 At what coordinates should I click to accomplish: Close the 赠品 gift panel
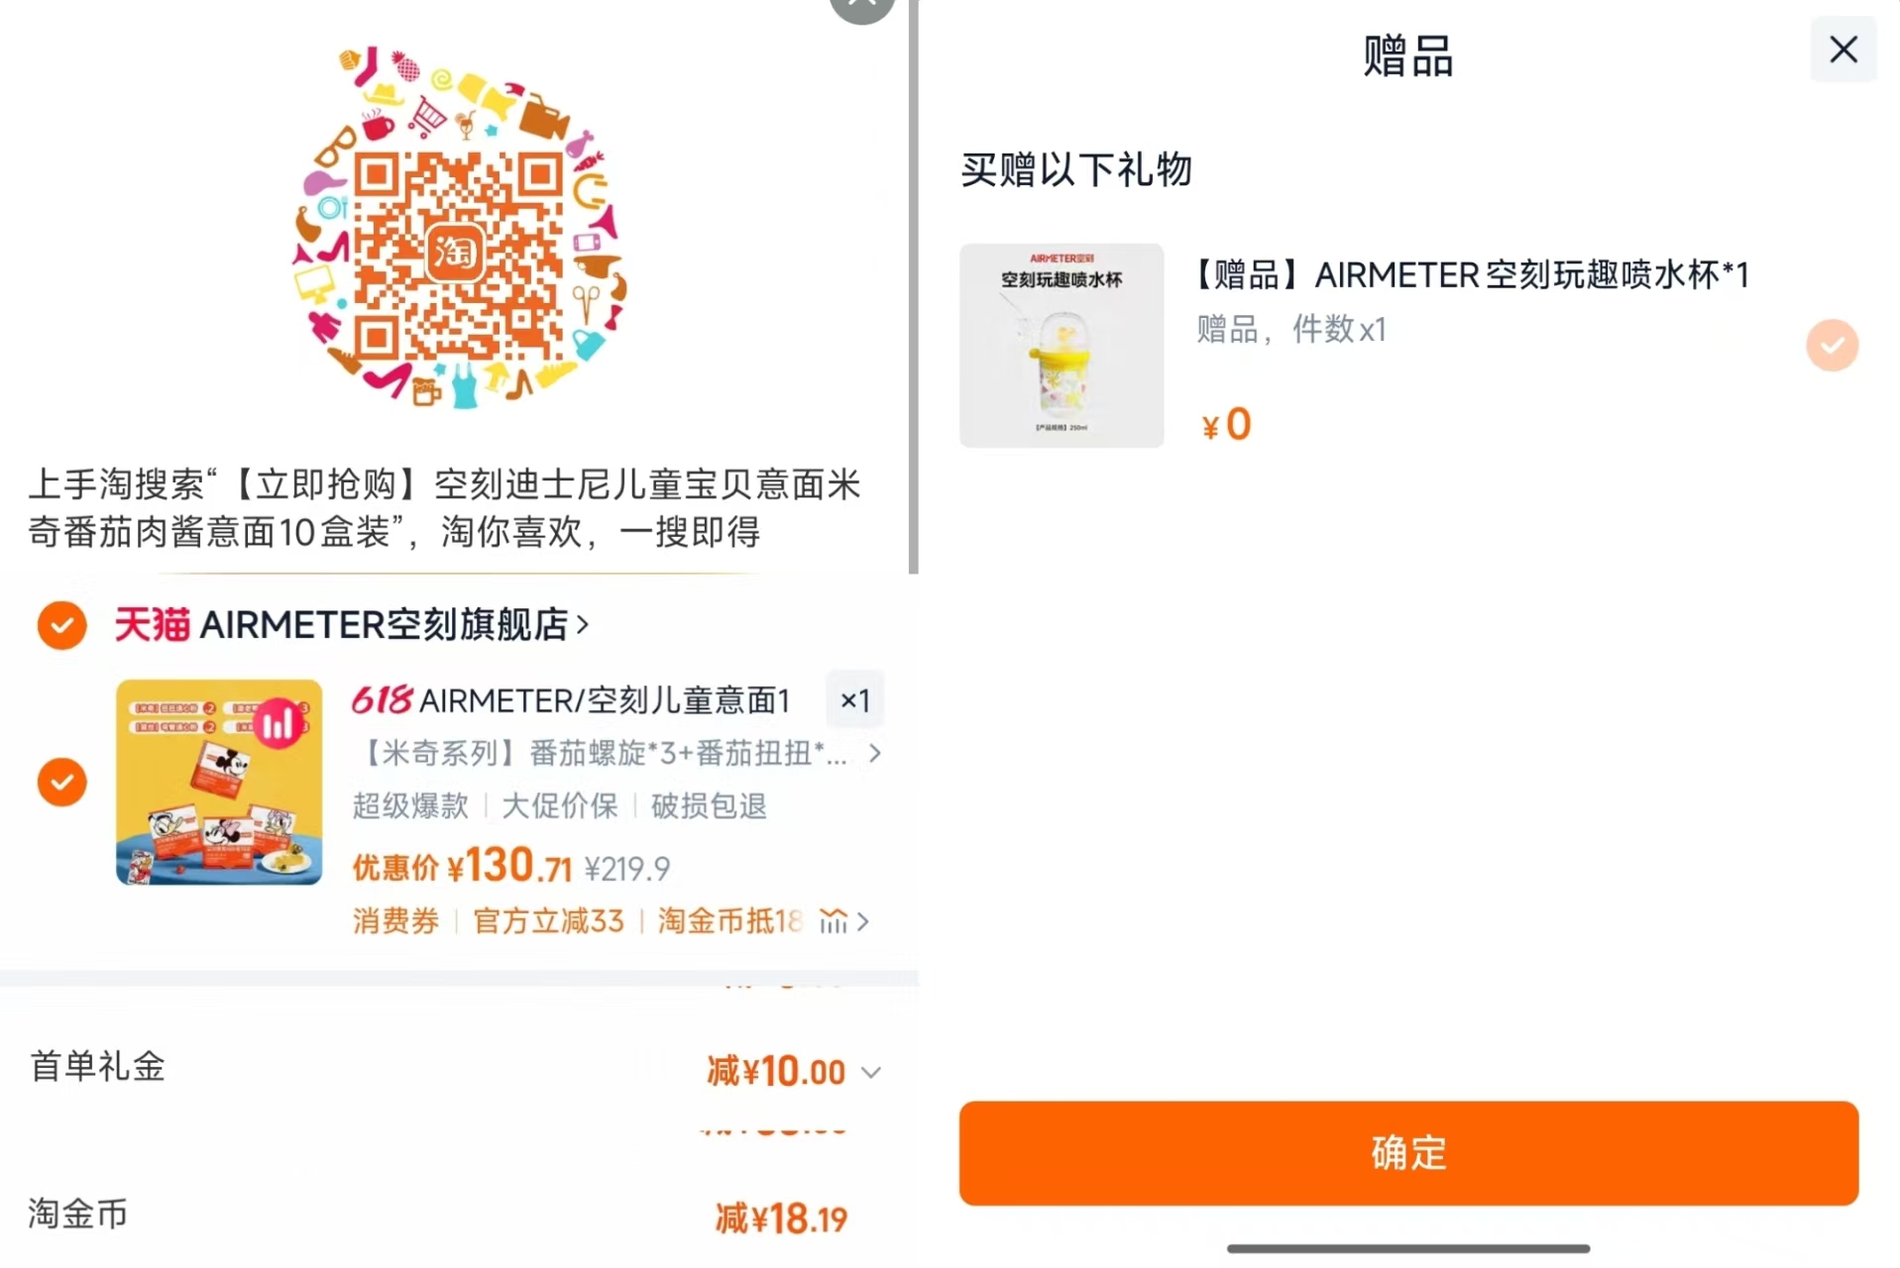pyautogui.click(x=1843, y=49)
